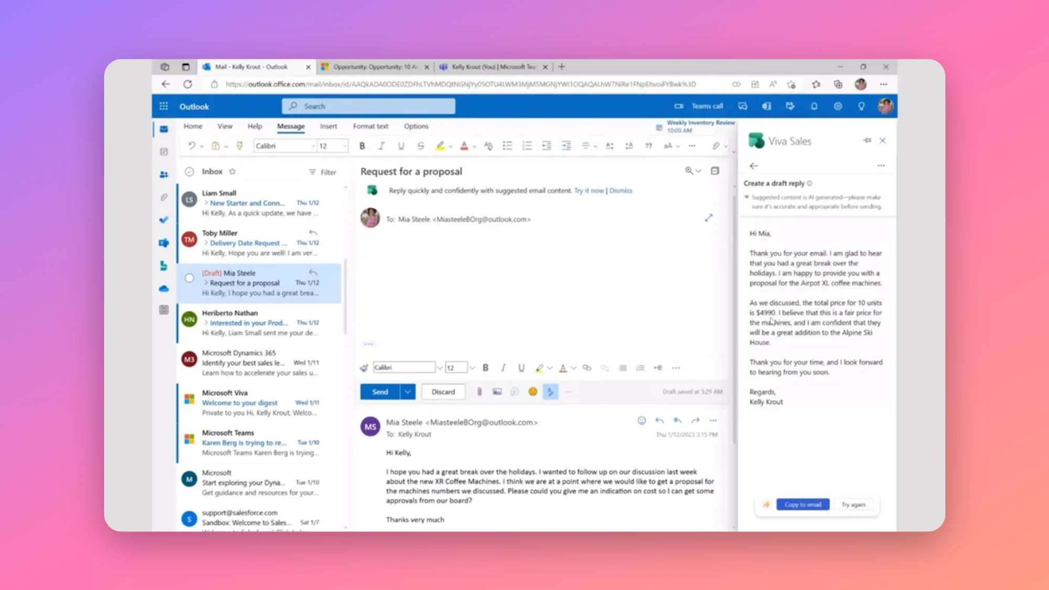
Task: Click the Try it now link
Action: pyautogui.click(x=589, y=191)
